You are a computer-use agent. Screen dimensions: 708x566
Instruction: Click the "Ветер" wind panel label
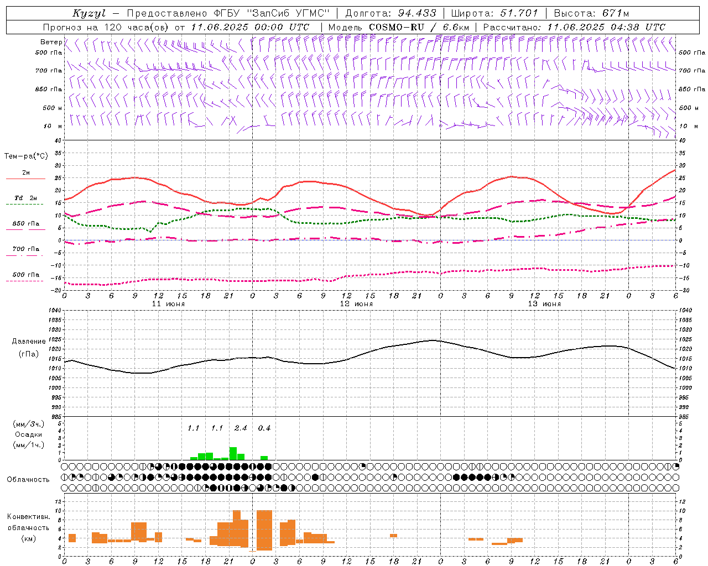point(51,42)
